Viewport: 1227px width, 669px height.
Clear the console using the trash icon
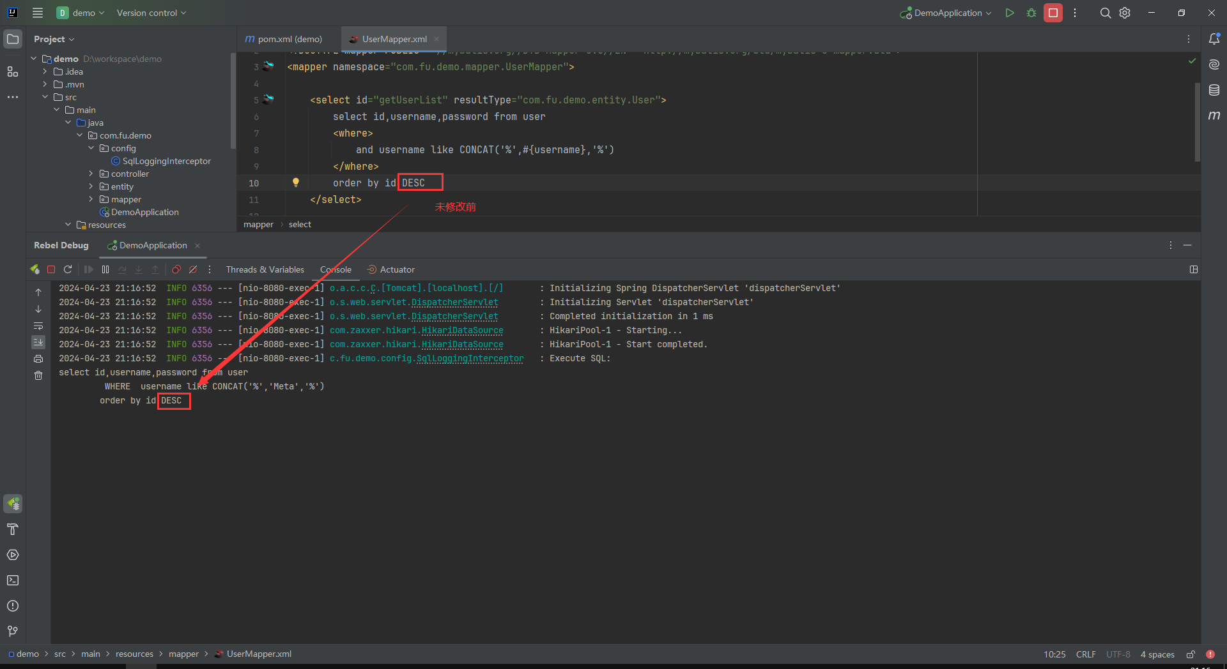(x=38, y=375)
